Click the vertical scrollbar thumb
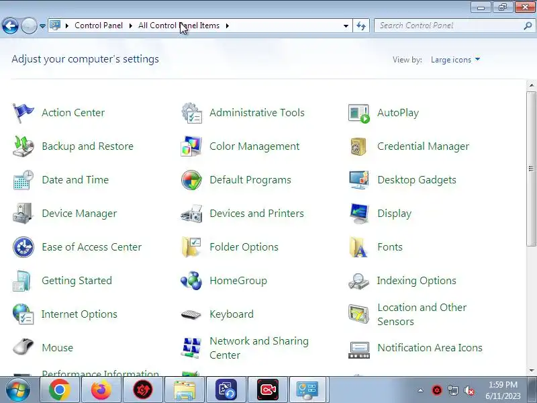Image resolution: width=537 pixels, height=403 pixels. pyautogui.click(x=531, y=169)
